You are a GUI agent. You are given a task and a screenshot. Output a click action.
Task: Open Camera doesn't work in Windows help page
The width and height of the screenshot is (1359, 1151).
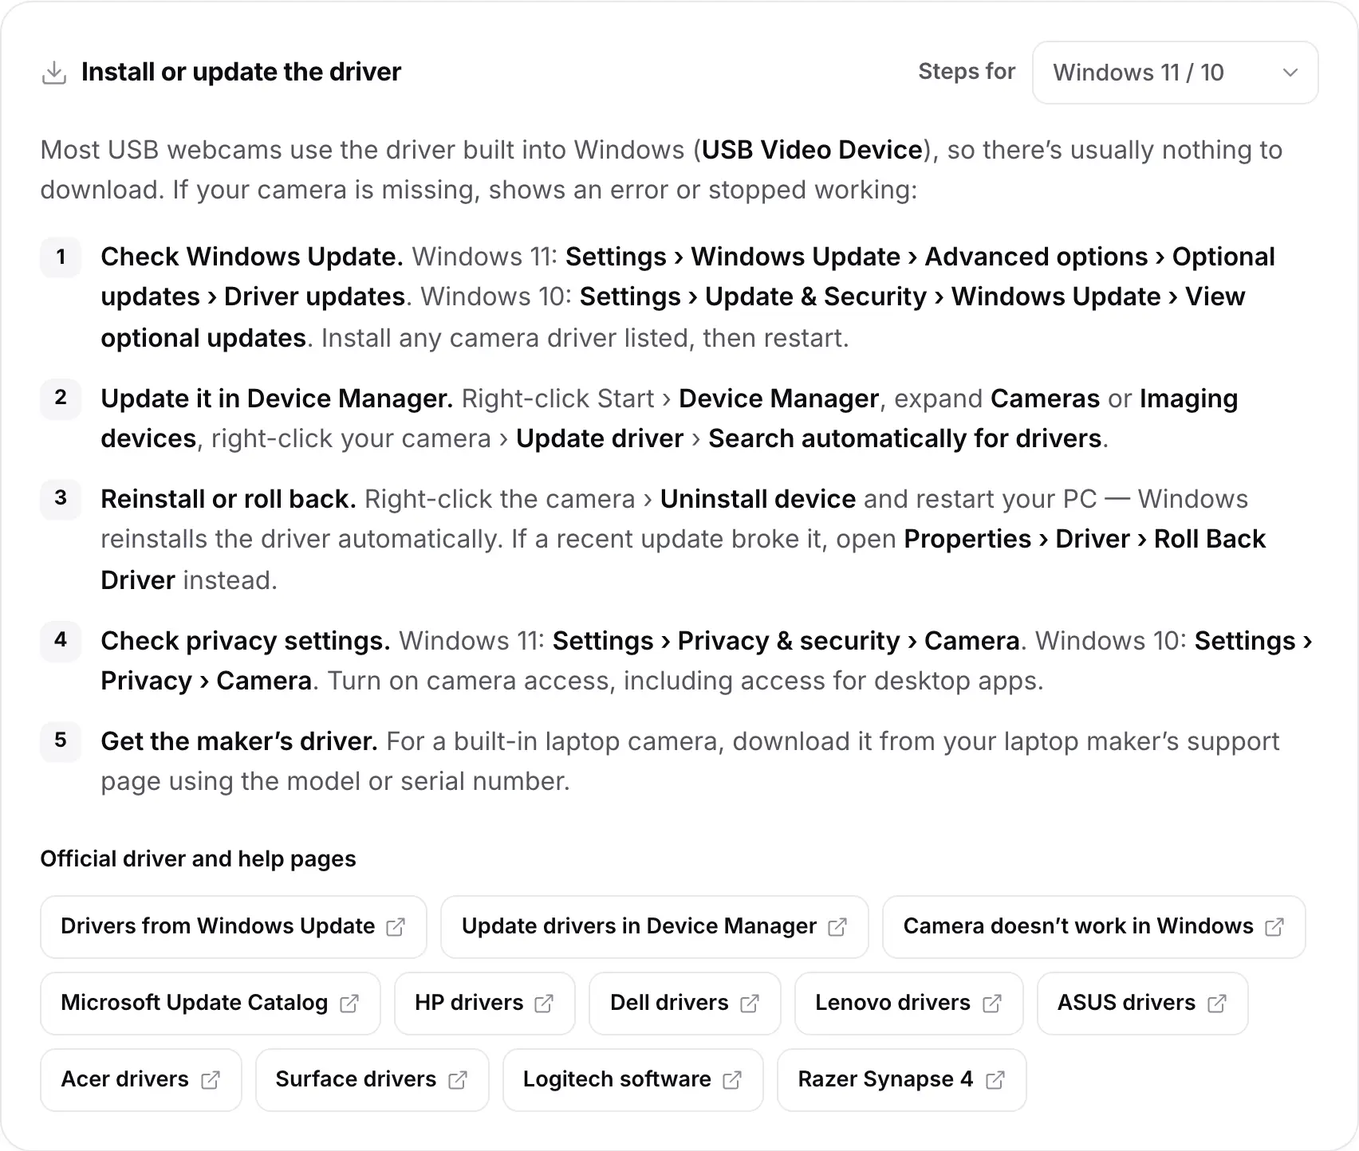tap(1093, 926)
